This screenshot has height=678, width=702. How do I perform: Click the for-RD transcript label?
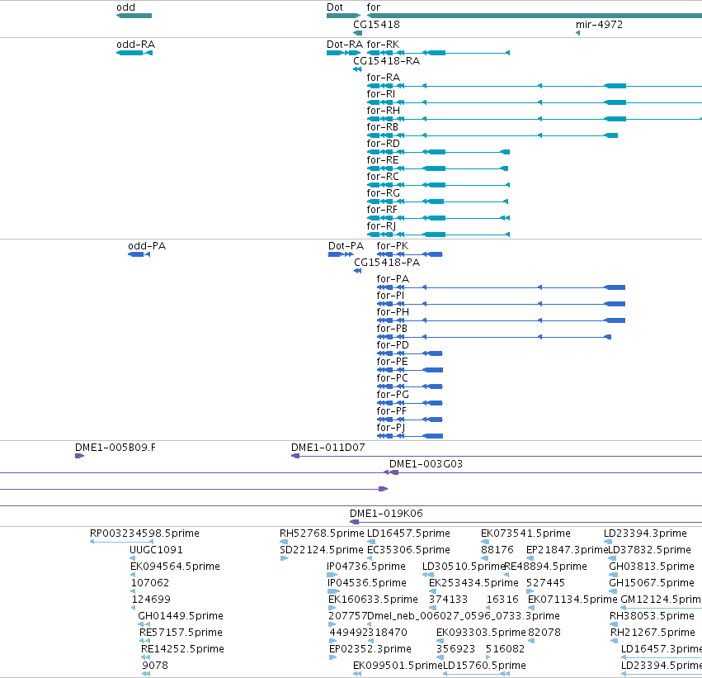(384, 144)
